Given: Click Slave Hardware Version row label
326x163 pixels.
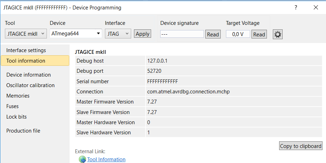Looking at the screenshot, I should pyautogui.click(x=104, y=133).
